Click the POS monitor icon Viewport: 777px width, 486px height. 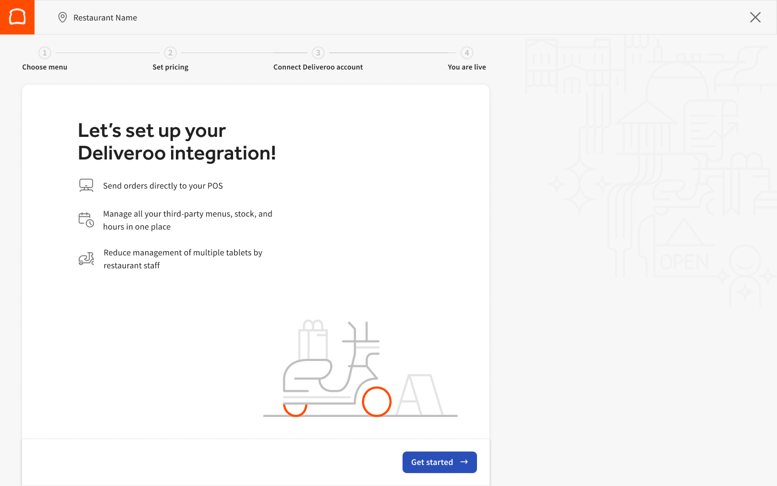pyautogui.click(x=86, y=185)
